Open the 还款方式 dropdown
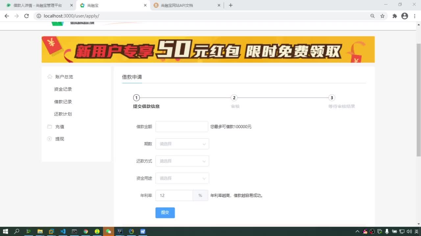 [182, 161]
